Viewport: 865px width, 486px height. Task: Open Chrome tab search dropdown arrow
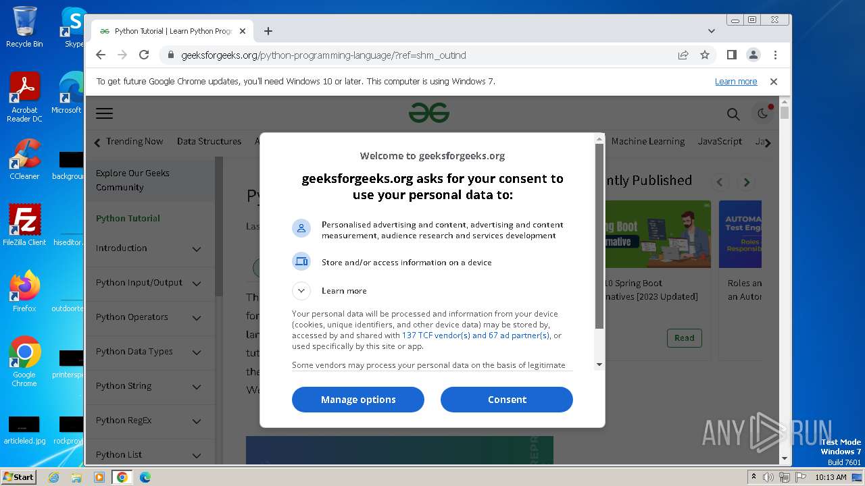pos(712,31)
